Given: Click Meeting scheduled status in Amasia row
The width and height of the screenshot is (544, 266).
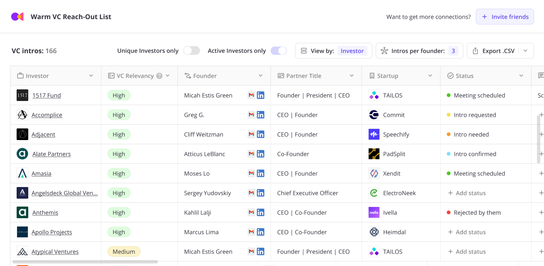Looking at the screenshot, I should 476,173.
